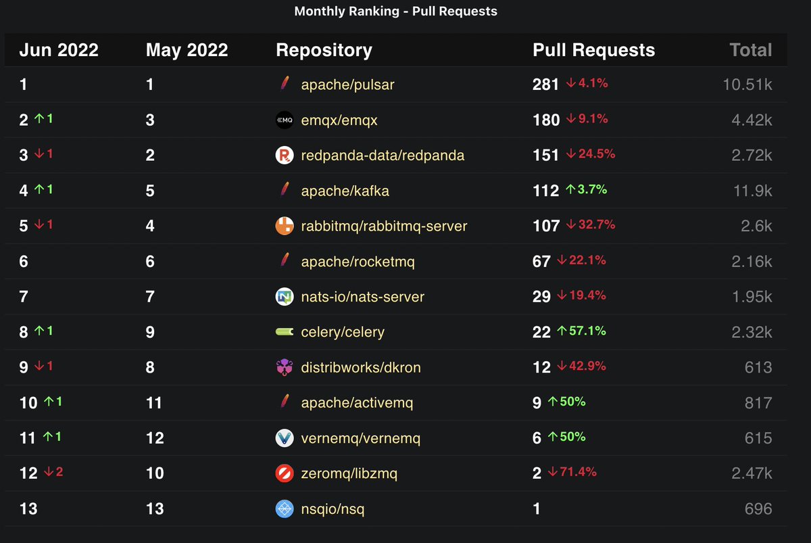
Task: Click the ZeroMQ red logo icon
Action: pos(284,473)
